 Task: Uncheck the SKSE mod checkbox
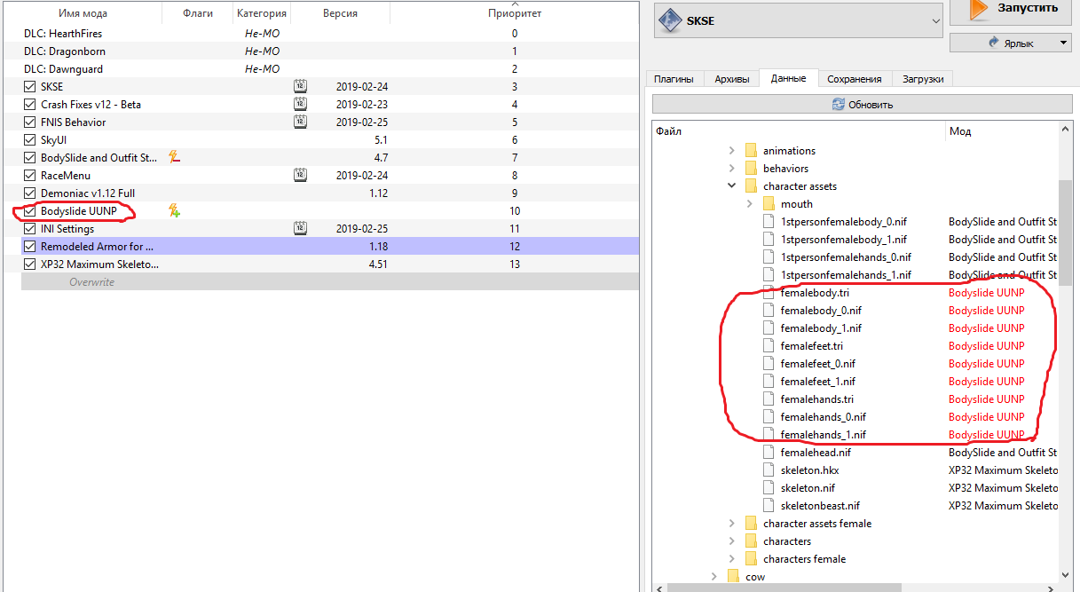pyautogui.click(x=30, y=86)
